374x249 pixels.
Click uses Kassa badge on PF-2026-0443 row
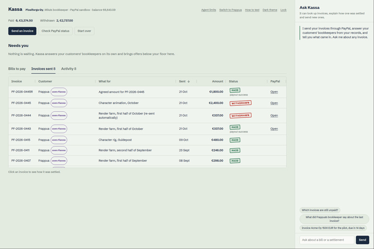(58, 128)
